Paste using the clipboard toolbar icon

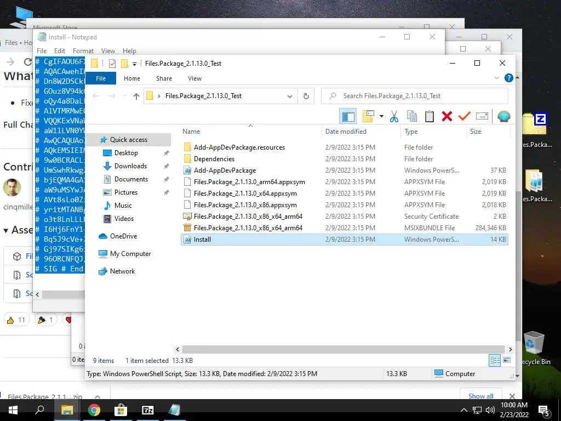[430, 116]
